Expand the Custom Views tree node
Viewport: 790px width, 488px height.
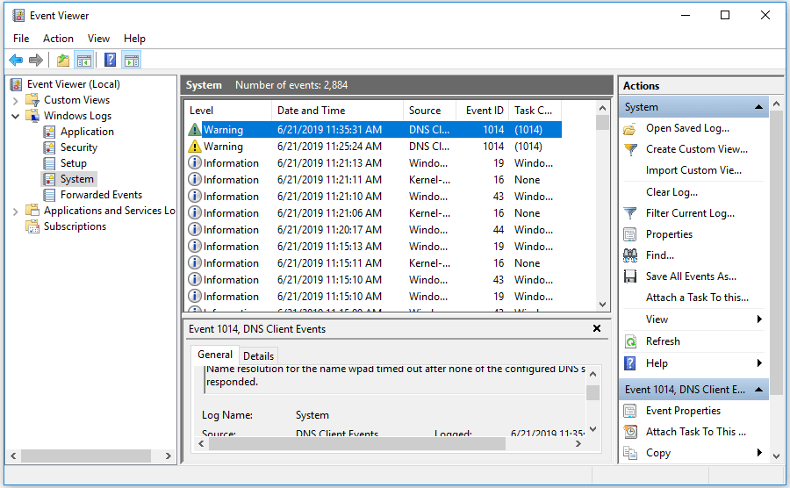click(x=15, y=100)
